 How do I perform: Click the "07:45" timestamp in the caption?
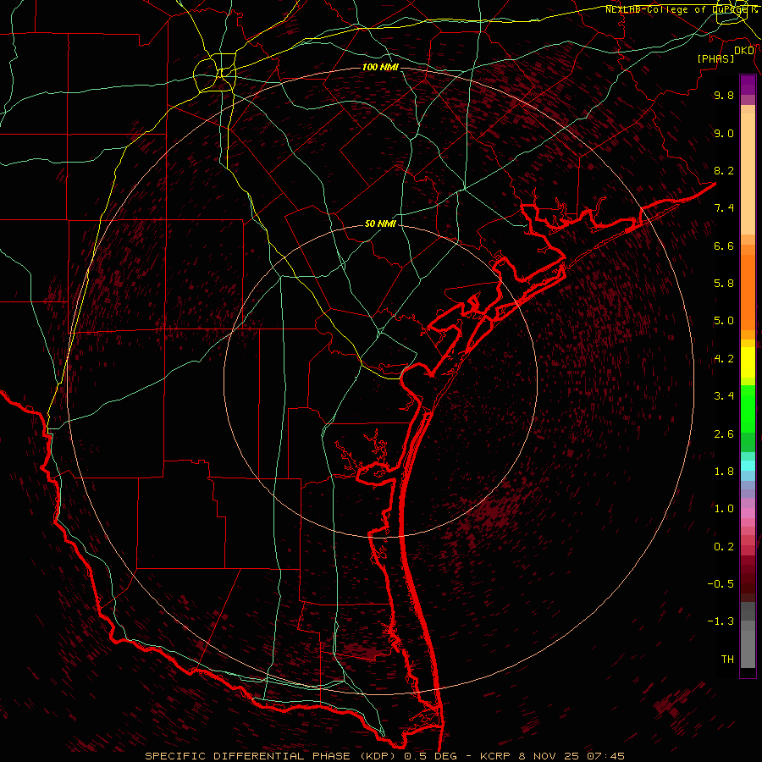(605, 756)
